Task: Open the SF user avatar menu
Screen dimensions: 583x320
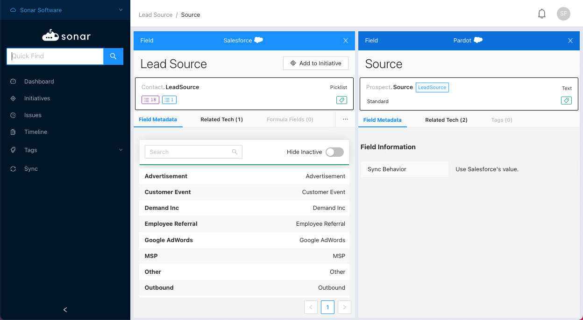Action: point(564,14)
